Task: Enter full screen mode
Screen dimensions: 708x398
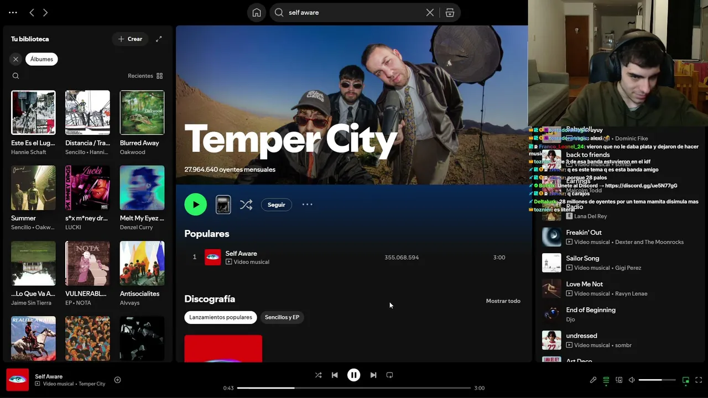Action: pos(699,380)
